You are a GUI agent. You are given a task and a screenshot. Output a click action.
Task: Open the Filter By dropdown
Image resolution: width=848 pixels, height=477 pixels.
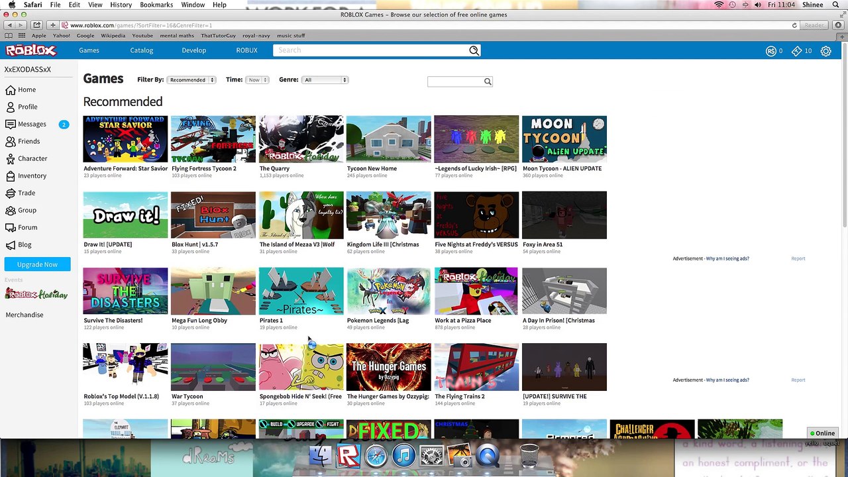coord(191,79)
